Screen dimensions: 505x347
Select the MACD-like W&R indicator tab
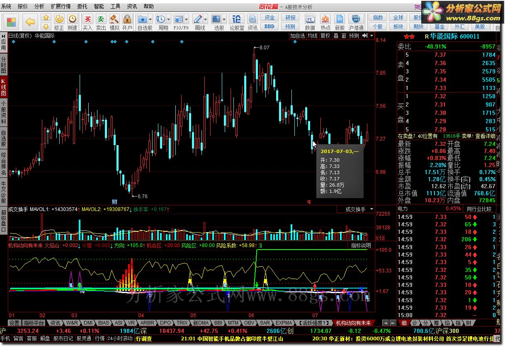72,323
